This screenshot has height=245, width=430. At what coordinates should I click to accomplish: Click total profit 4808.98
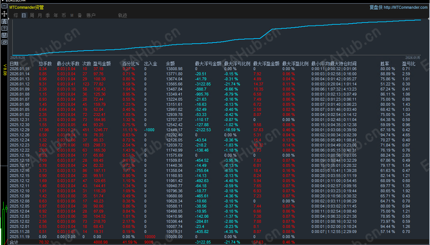point(100,242)
